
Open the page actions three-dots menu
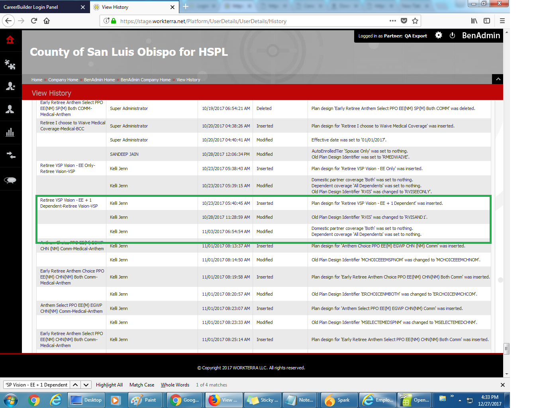[x=393, y=21]
